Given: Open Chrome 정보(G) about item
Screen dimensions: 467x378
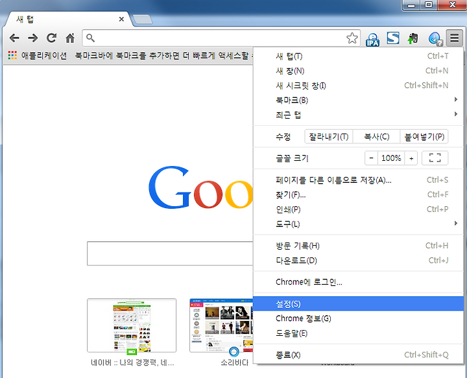Looking at the screenshot, I should tap(358, 318).
